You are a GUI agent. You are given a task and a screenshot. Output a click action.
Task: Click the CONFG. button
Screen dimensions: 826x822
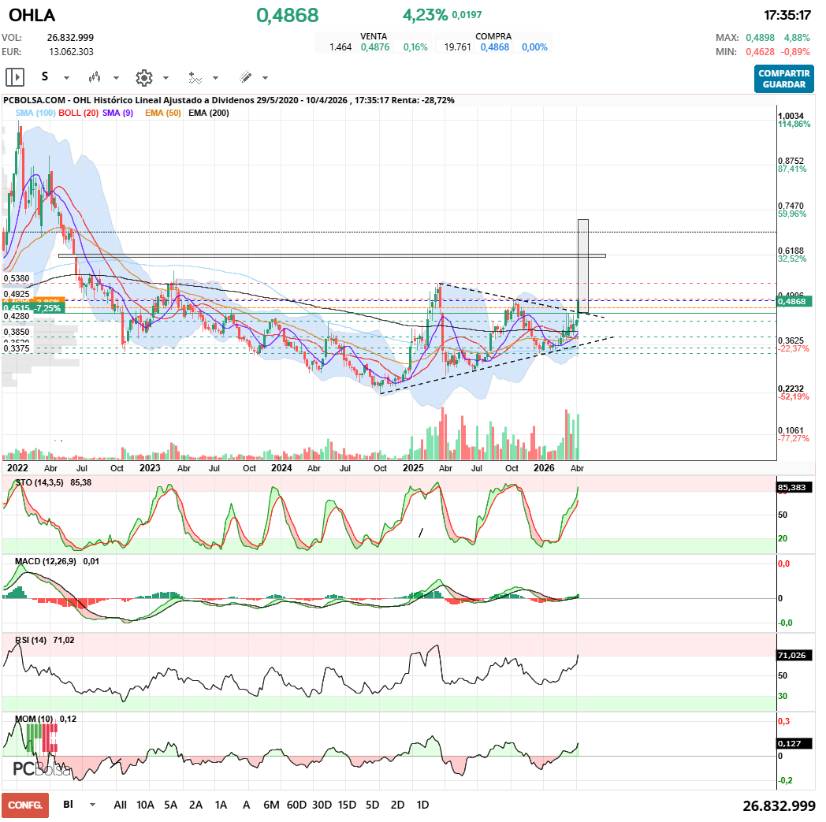coord(25,805)
